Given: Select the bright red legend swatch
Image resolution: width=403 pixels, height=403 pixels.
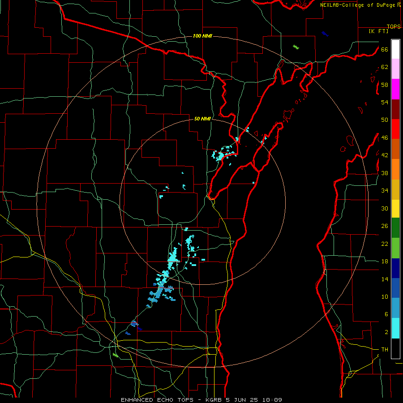Looking at the screenshot, I should click(x=395, y=129).
